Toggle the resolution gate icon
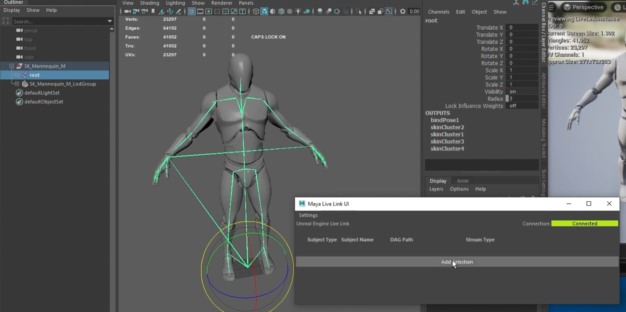Viewport: 626px width, 312px height. tap(209, 11)
